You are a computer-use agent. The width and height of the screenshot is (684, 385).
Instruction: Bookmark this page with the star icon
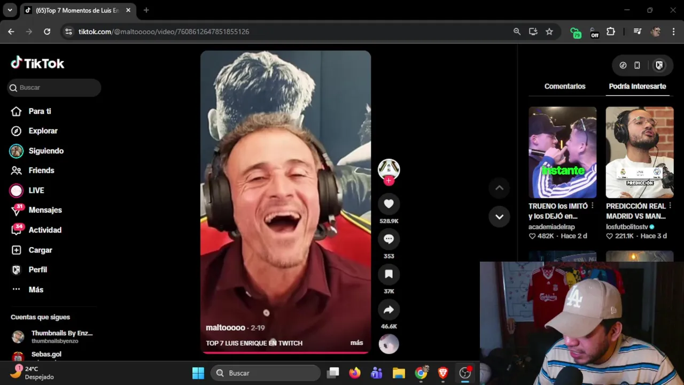tap(549, 32)
